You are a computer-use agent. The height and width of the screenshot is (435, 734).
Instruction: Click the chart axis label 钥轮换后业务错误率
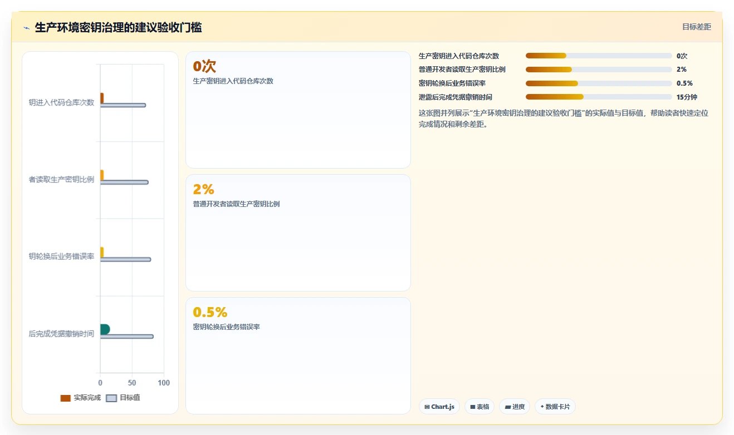61,256
